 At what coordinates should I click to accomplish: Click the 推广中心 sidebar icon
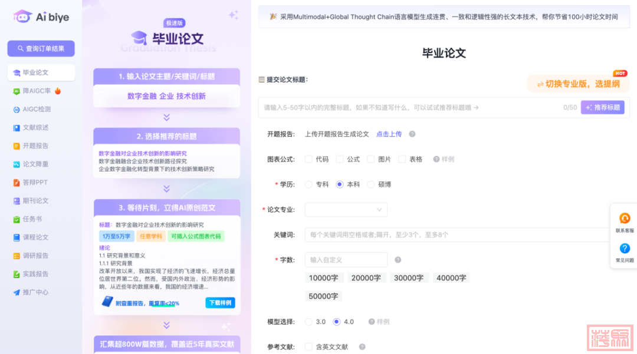click(17, 292)
